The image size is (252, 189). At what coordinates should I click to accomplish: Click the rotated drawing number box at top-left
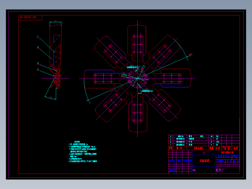(x=30, y=17)
